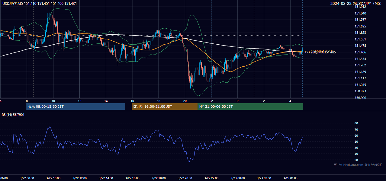Viewport: 386px width, 181px height.
Task: Click RSI scale value 80
Action: (356, 123)
